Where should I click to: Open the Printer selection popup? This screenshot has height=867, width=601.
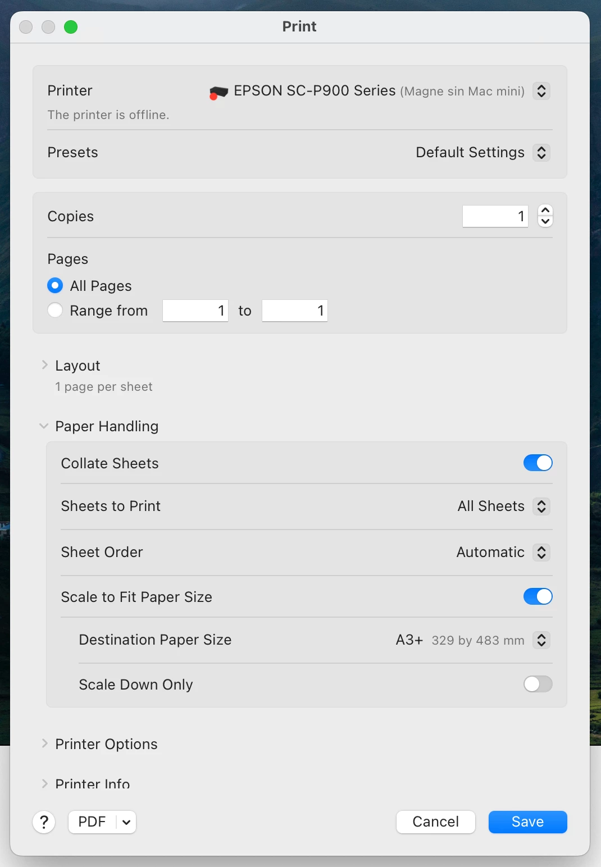point(541,91)
